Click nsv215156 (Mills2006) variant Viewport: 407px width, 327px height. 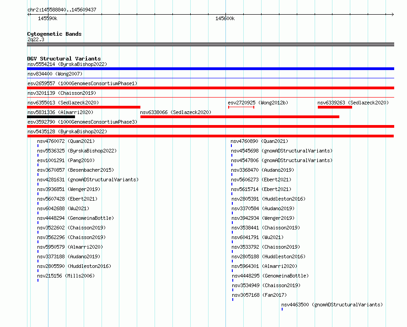click(x=66, y=276)
